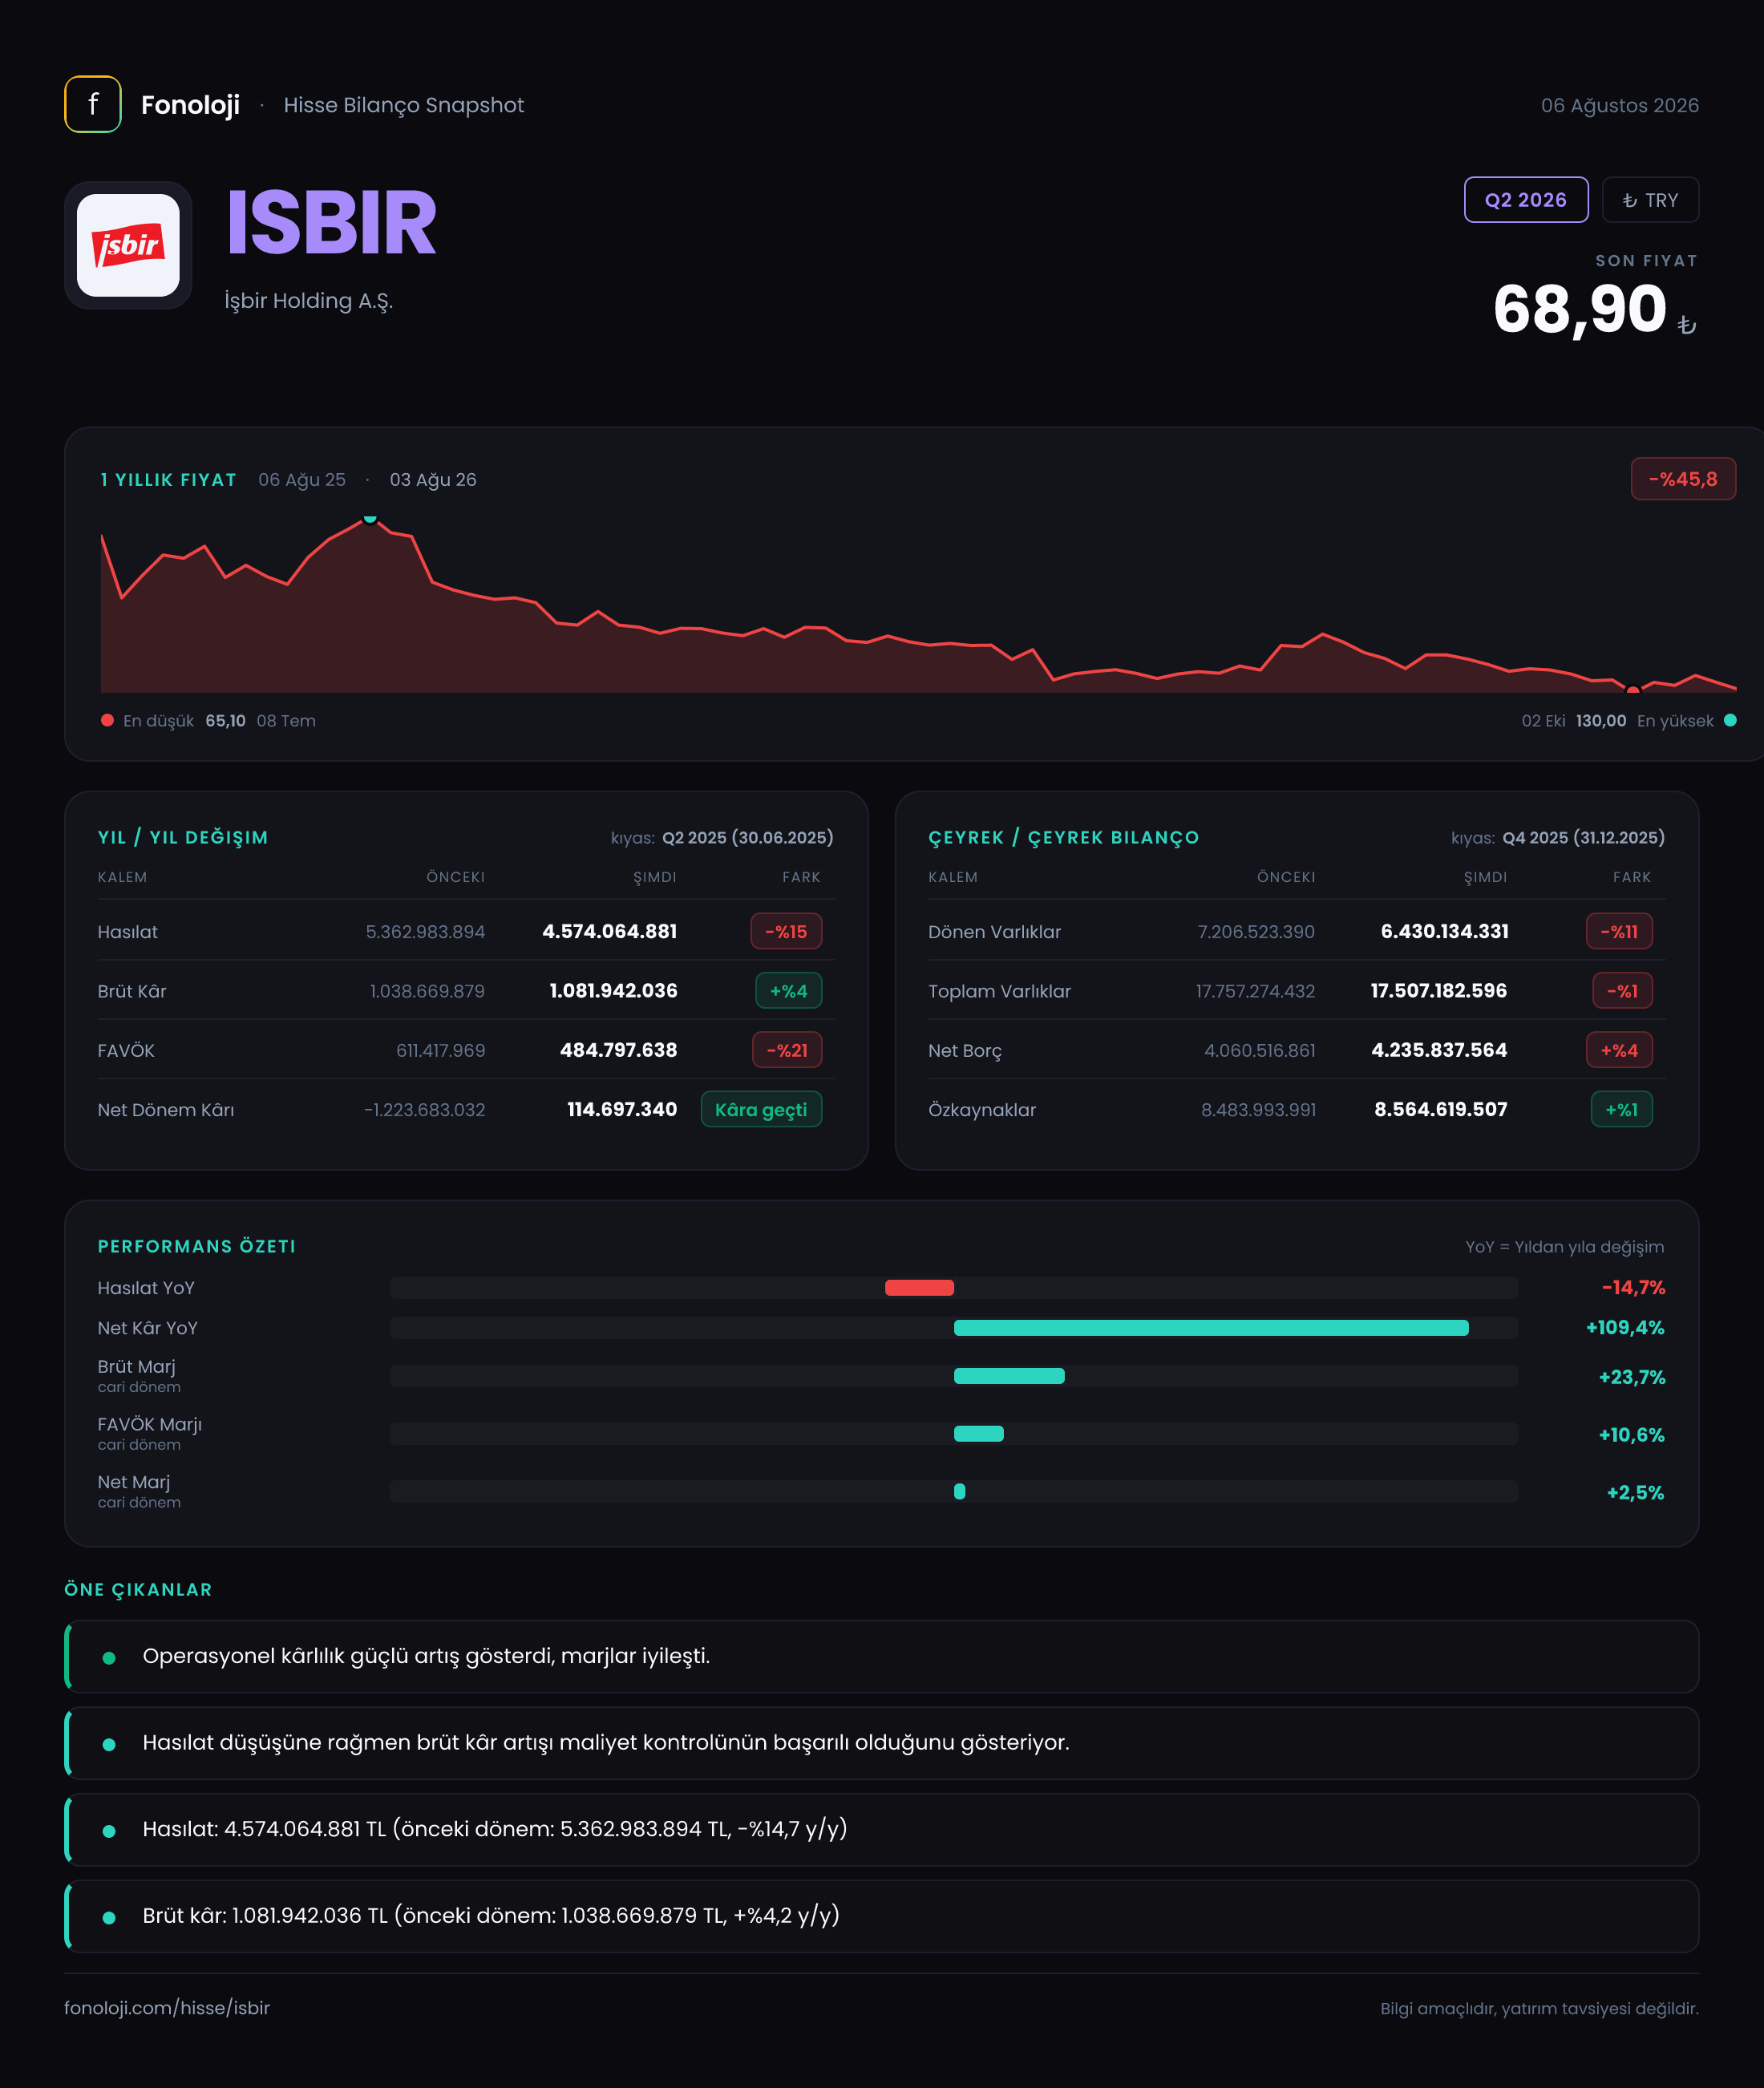Click the Net Marj progress bar
This screenshot has width=1764, height=2088.
pos(959,1491)
